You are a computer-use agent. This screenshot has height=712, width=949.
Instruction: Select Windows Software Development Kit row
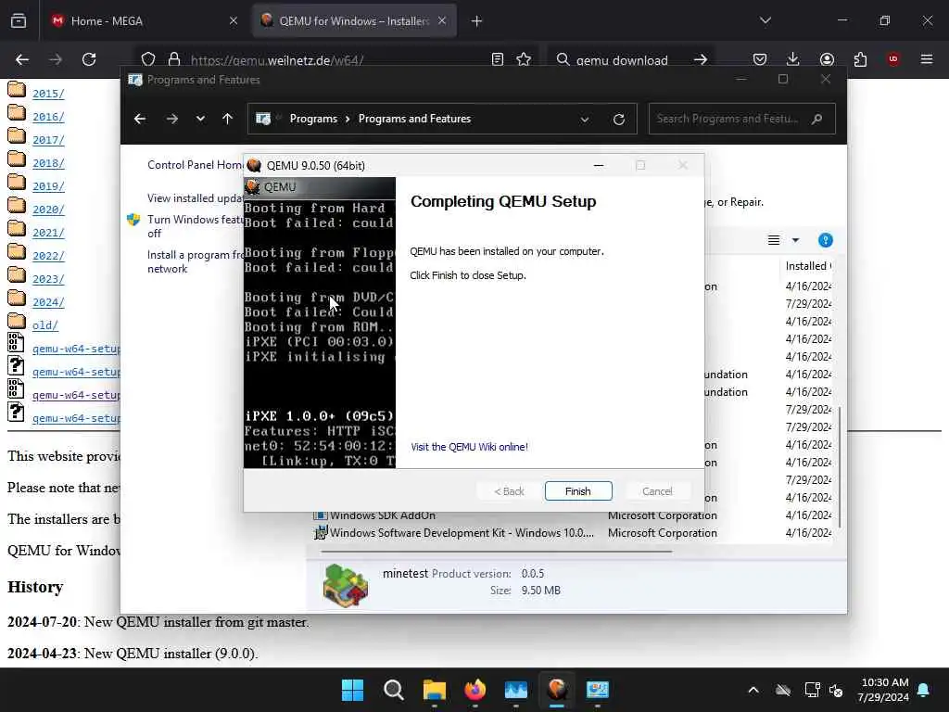pos(572,533)
